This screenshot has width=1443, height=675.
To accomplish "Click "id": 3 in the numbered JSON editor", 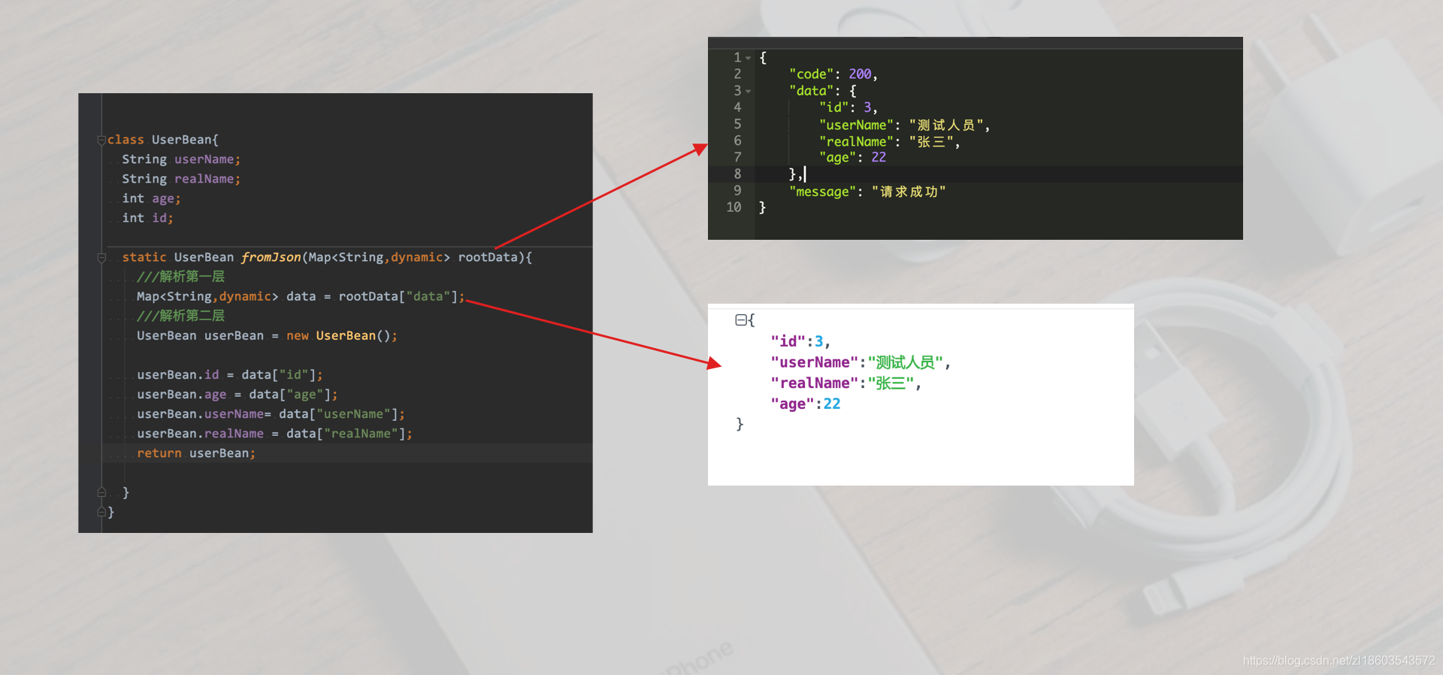I will pyautogui.click(x=849, y=107).
